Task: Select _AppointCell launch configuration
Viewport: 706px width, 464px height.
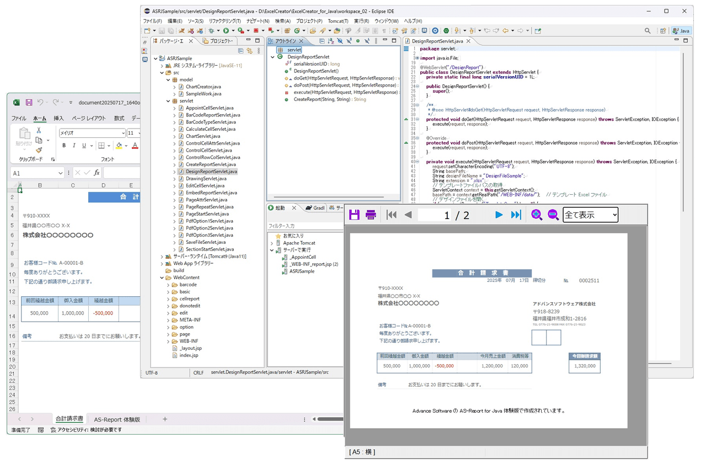Action: tap(302, 257)
